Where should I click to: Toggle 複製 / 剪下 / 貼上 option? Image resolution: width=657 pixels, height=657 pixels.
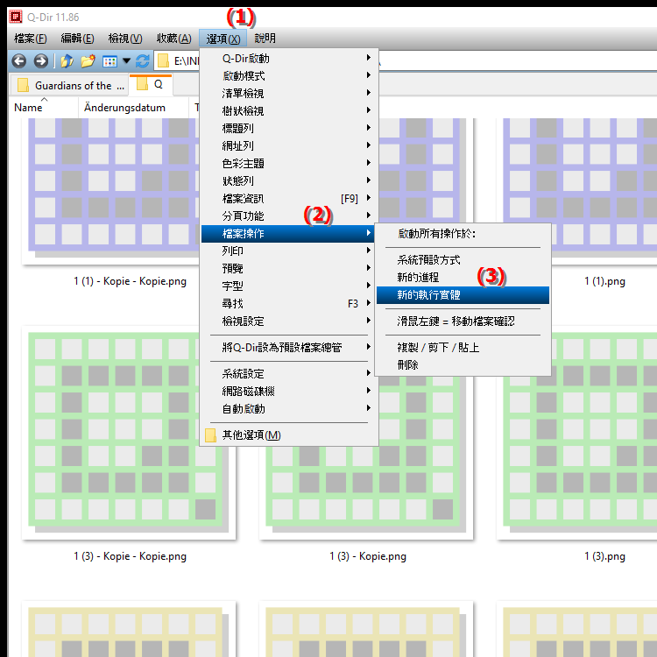[x=463, y=348]
